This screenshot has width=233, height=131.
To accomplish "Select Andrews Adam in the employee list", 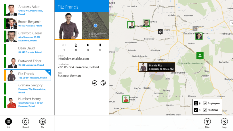I will pos(28,10).
